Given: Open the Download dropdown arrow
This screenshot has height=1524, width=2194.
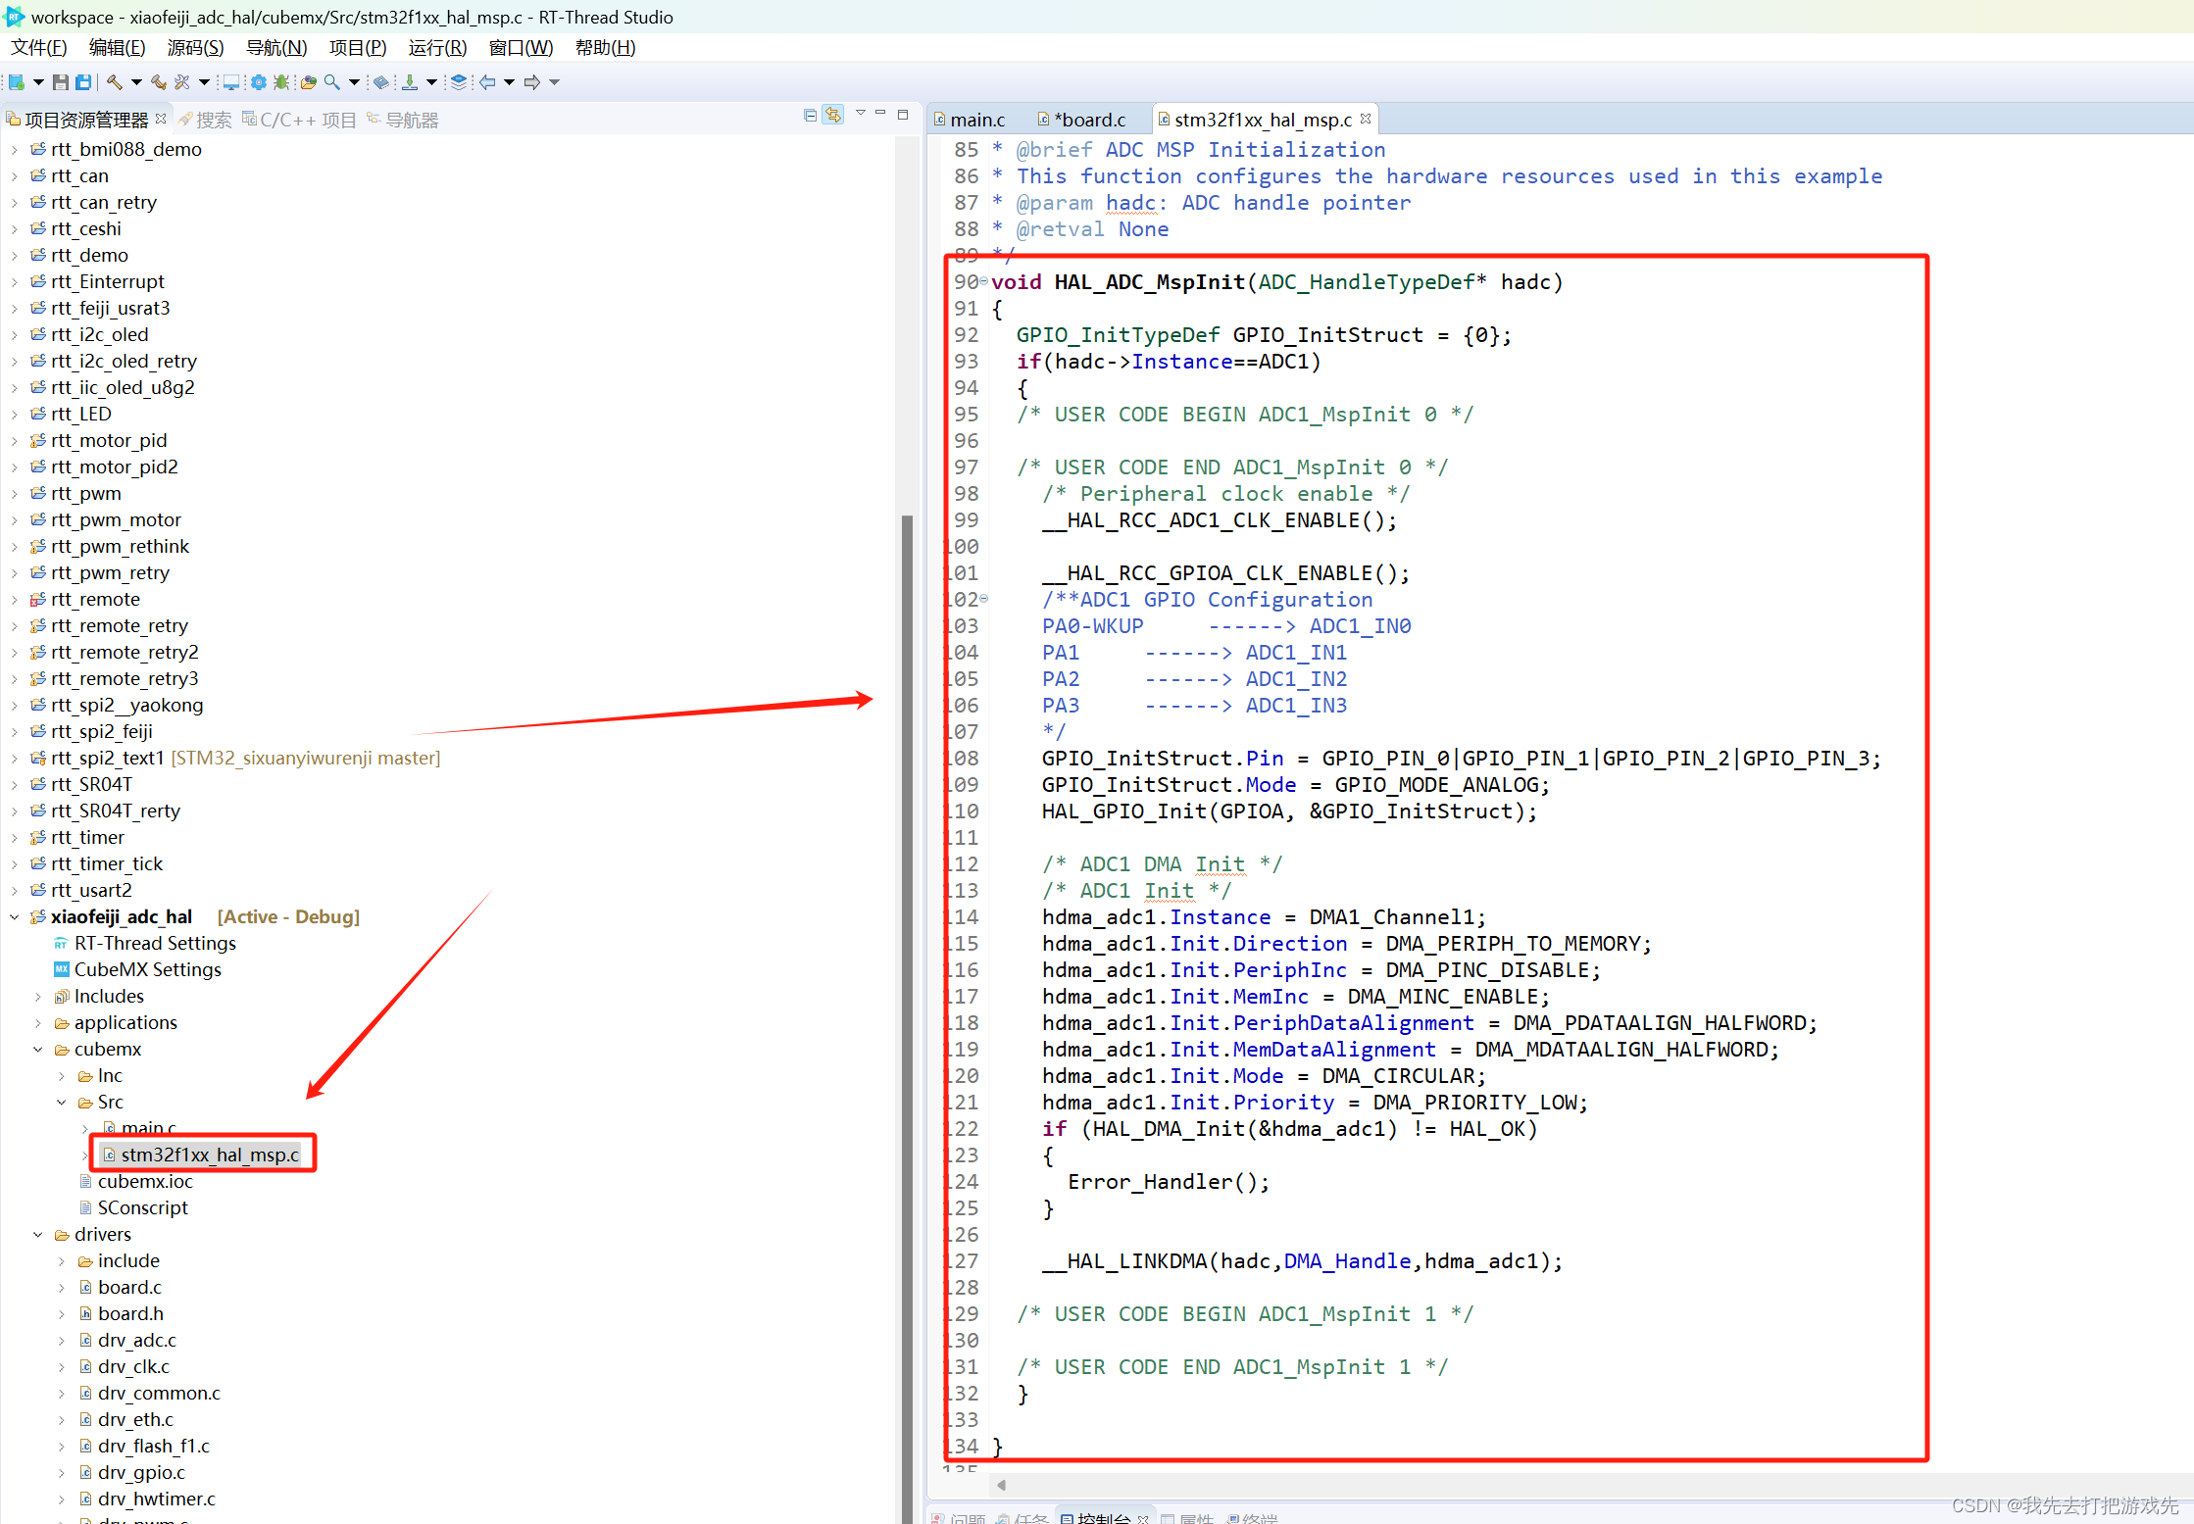Looking at the screenshot, I should (431, 82).
